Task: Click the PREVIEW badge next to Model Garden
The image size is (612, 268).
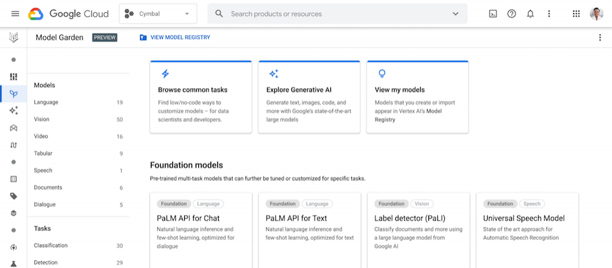Action: (105, 38)
